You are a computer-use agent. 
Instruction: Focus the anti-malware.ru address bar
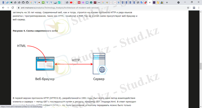point(103,8)
